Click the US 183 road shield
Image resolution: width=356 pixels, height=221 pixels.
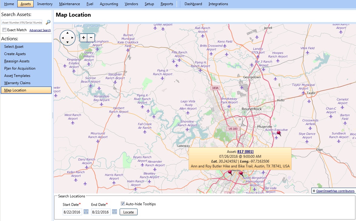click(x=233, y=129)
